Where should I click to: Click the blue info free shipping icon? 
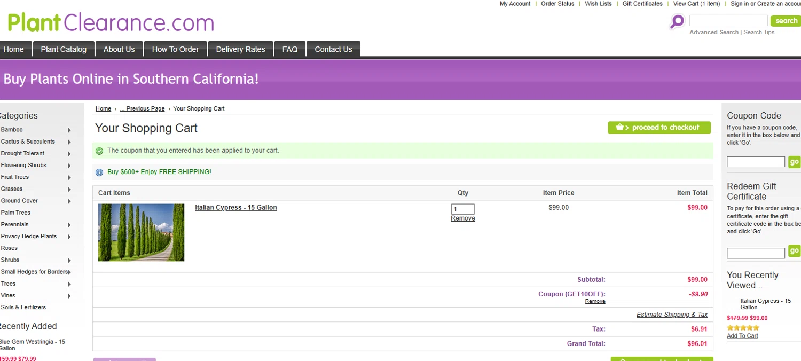click(99, 172)
